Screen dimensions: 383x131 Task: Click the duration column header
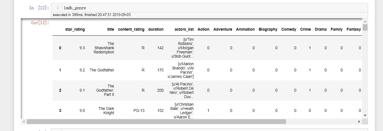(156, 29)
